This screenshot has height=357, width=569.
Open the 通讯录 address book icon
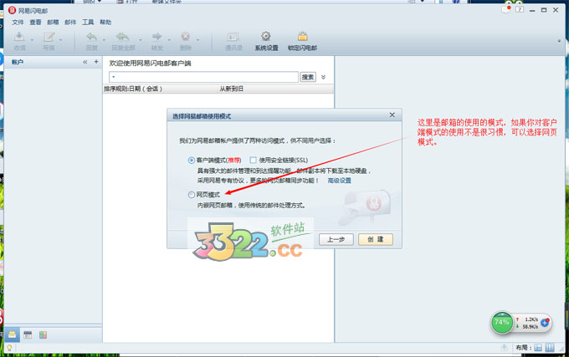[x=233, y=37]
